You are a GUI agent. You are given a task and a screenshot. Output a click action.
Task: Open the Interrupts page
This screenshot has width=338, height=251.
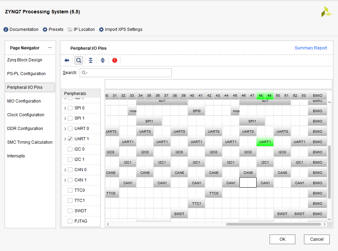[16, 156]
